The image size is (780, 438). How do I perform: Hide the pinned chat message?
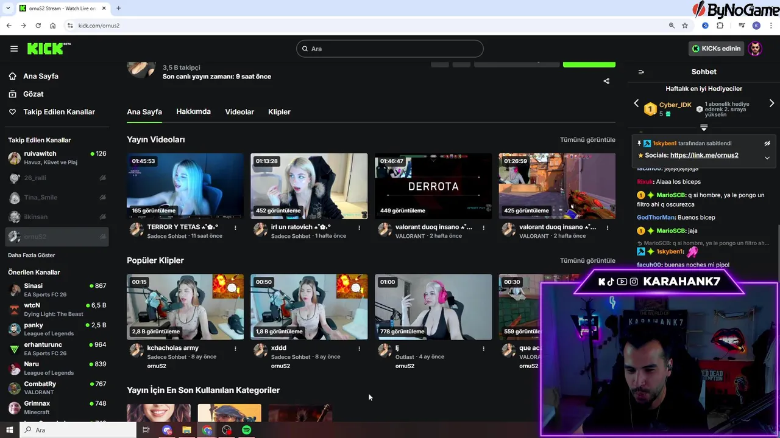[767, 144]
